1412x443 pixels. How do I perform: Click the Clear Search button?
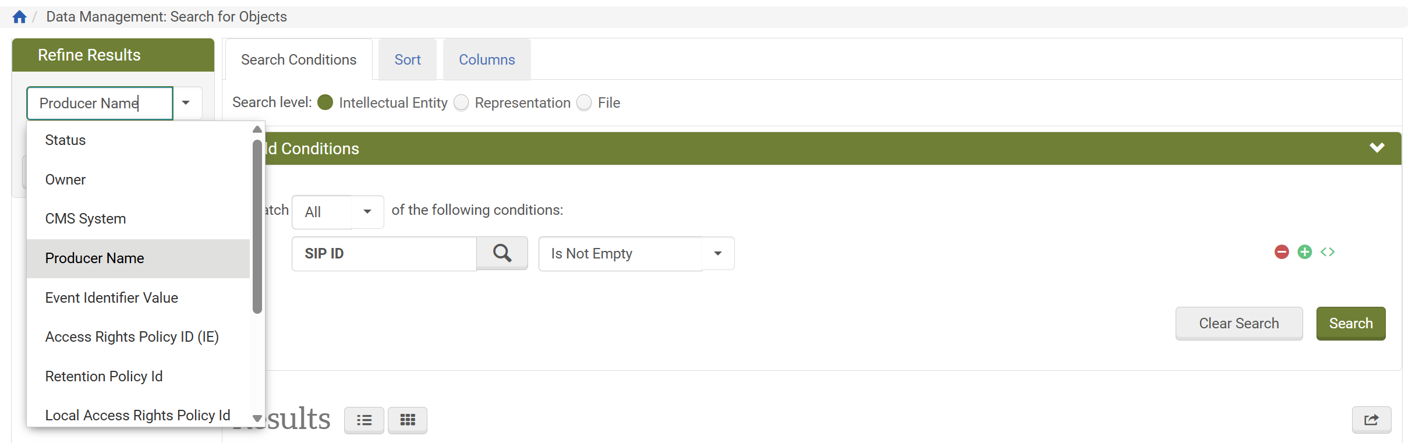click(1239, 324)
